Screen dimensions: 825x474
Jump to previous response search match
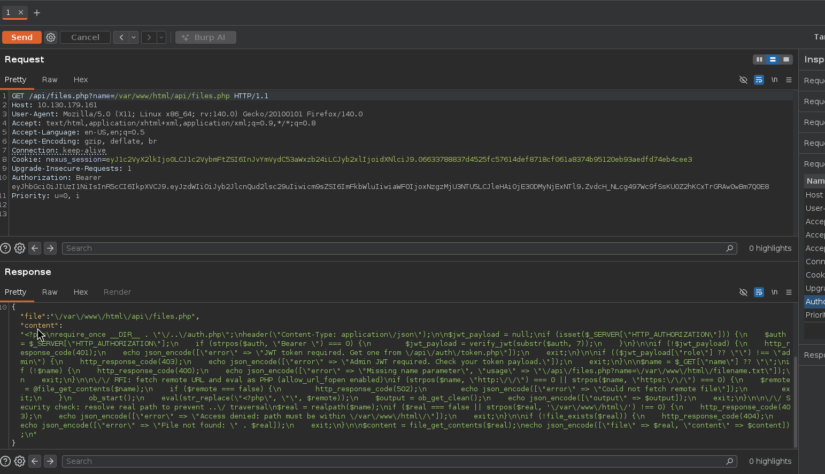[x=35, y=461]
